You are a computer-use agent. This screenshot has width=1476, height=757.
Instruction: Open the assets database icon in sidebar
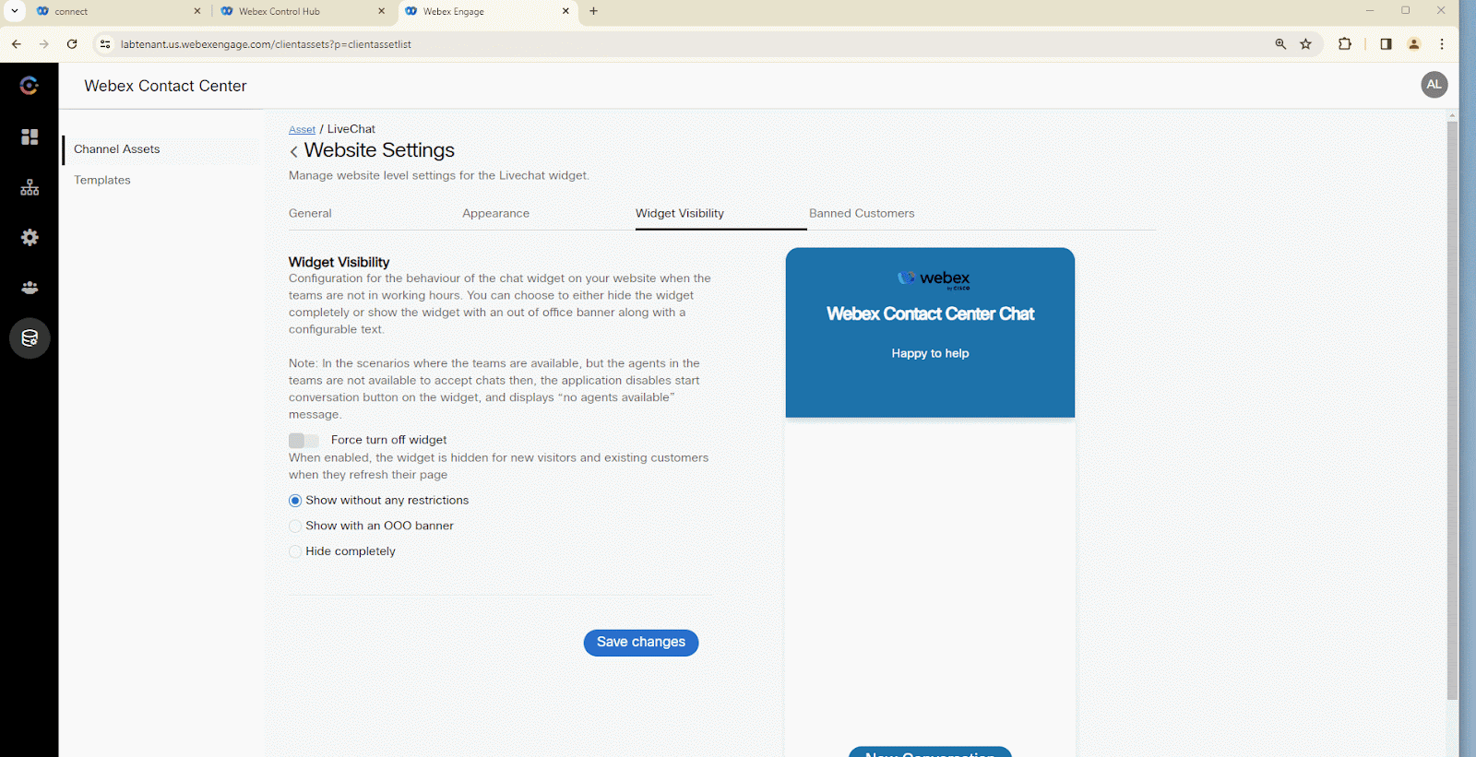pyautogui.click(x=30, y=338)
